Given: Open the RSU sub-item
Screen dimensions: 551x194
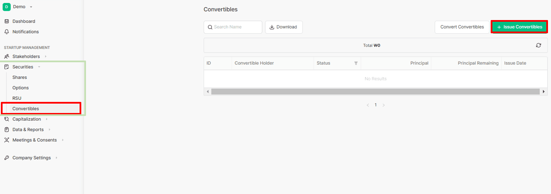Looking at the screenshot, I should coord(17,98).
